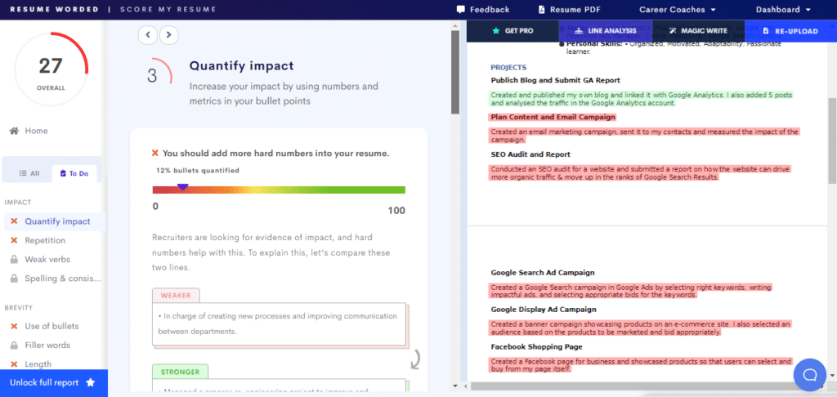Click the Magic Write wand icon

(x=673, y=31)
